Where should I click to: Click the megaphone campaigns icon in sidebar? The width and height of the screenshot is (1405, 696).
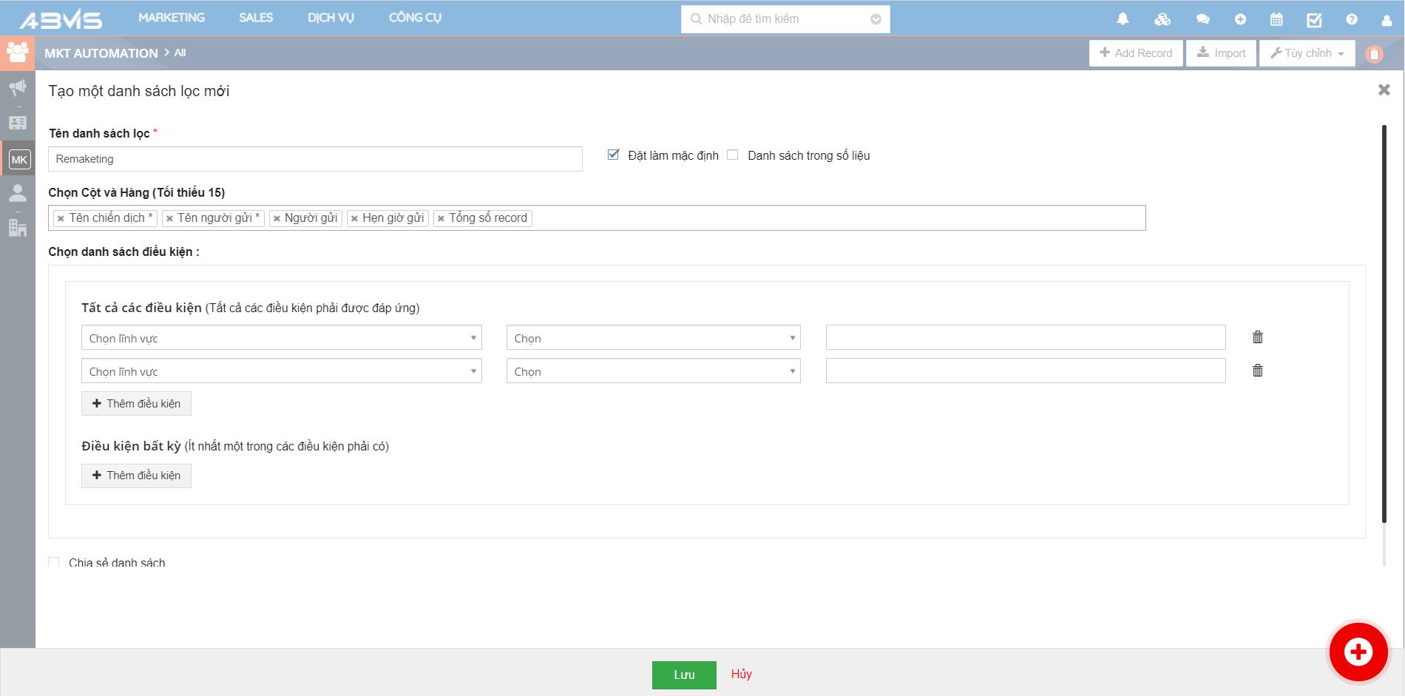(x=18, y=88)
